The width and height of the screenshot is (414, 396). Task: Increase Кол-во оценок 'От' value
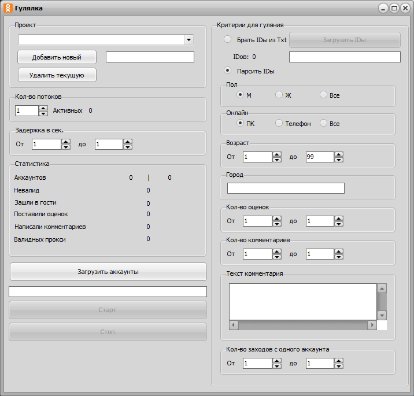coord(276,218)
